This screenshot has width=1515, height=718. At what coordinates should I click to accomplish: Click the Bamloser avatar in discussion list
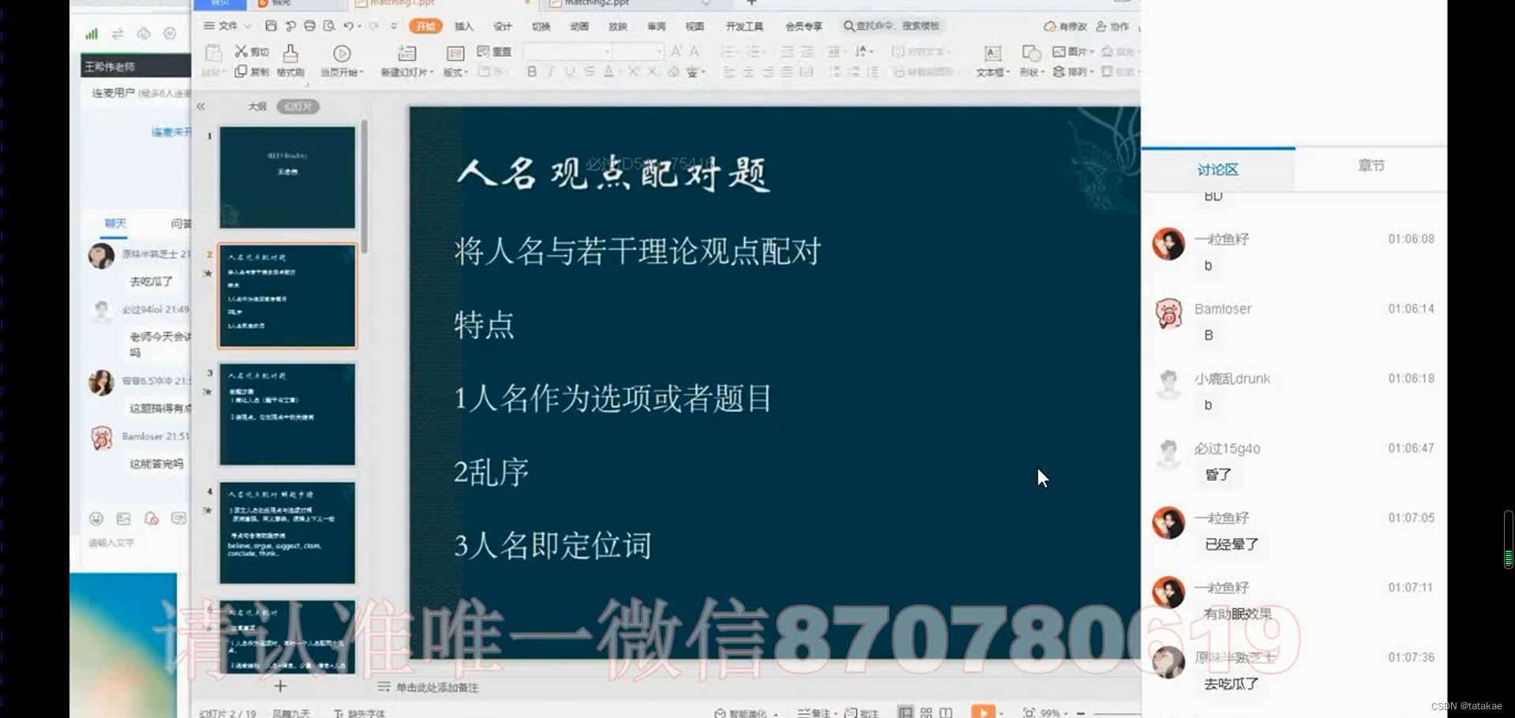click(x=1169, y=314)
